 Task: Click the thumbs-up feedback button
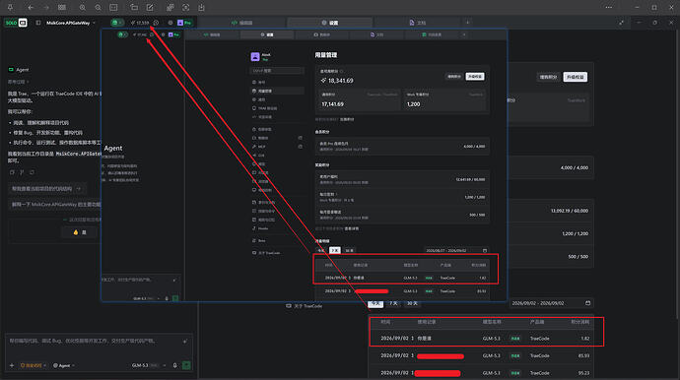80,232
